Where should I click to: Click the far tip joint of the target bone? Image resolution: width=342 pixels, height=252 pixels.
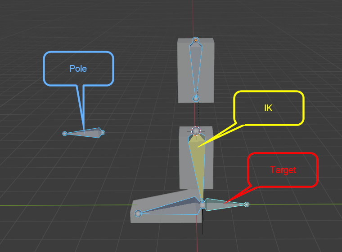pos(247,204)
